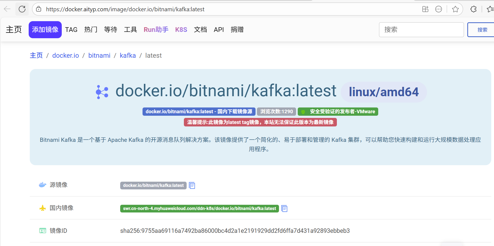Click the latest breadcrumb text
Screen dimensions: 494x246
click(154, 56)
